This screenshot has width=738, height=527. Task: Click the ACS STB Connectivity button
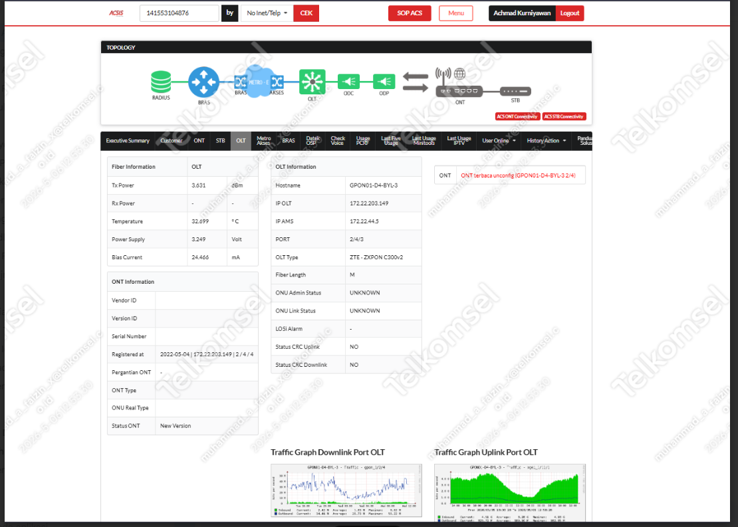click(x=564, y=117)
